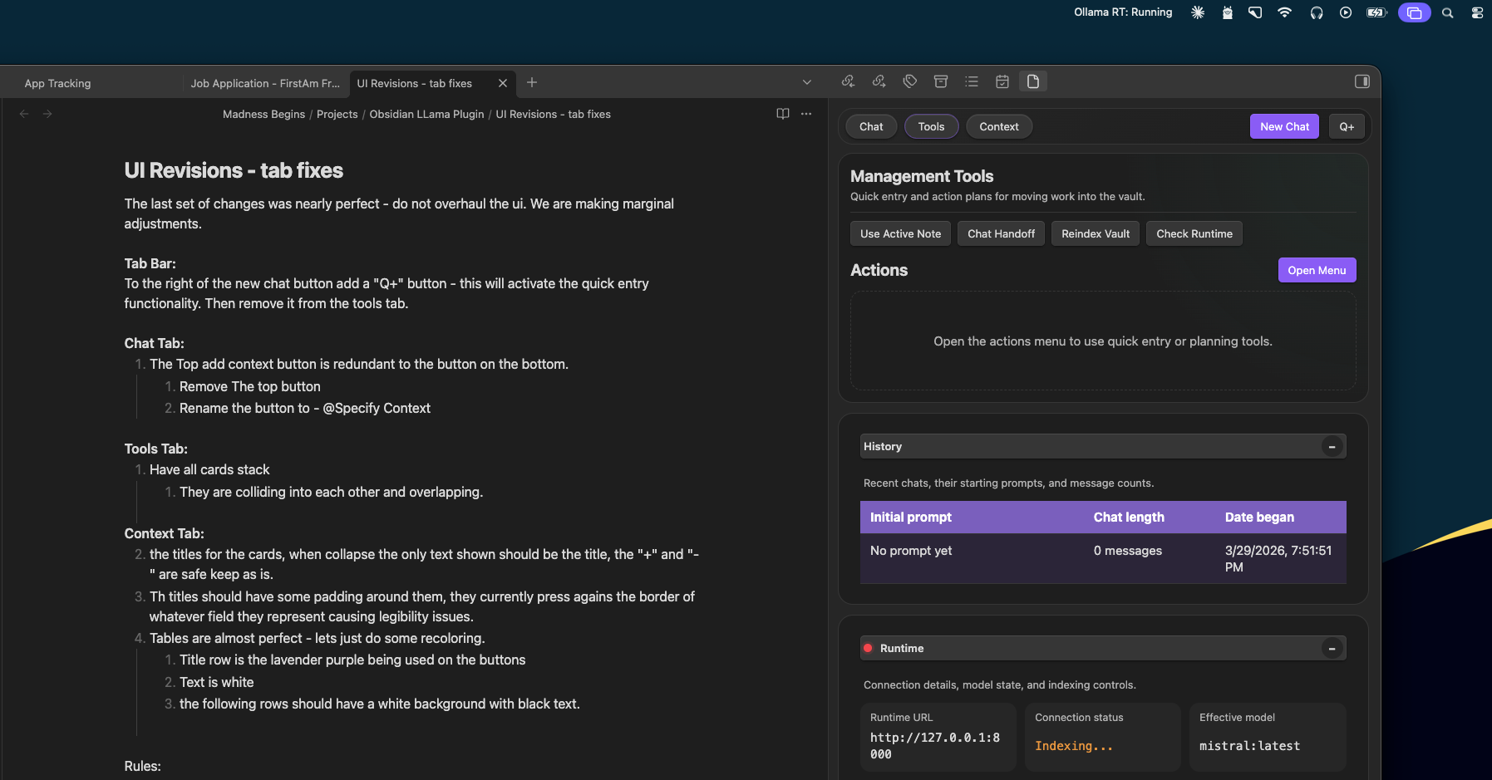Collapse the Runtime card with the minus button
The width and height of the screenshot is (1492, 780).
click(1332, 649)
